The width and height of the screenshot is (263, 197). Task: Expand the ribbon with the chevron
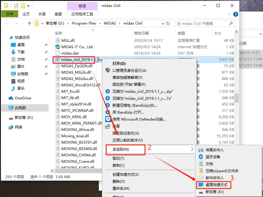point(229,14)
